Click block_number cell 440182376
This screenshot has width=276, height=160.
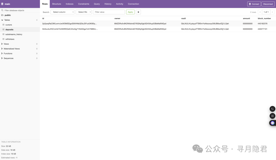tap(262, 24)
